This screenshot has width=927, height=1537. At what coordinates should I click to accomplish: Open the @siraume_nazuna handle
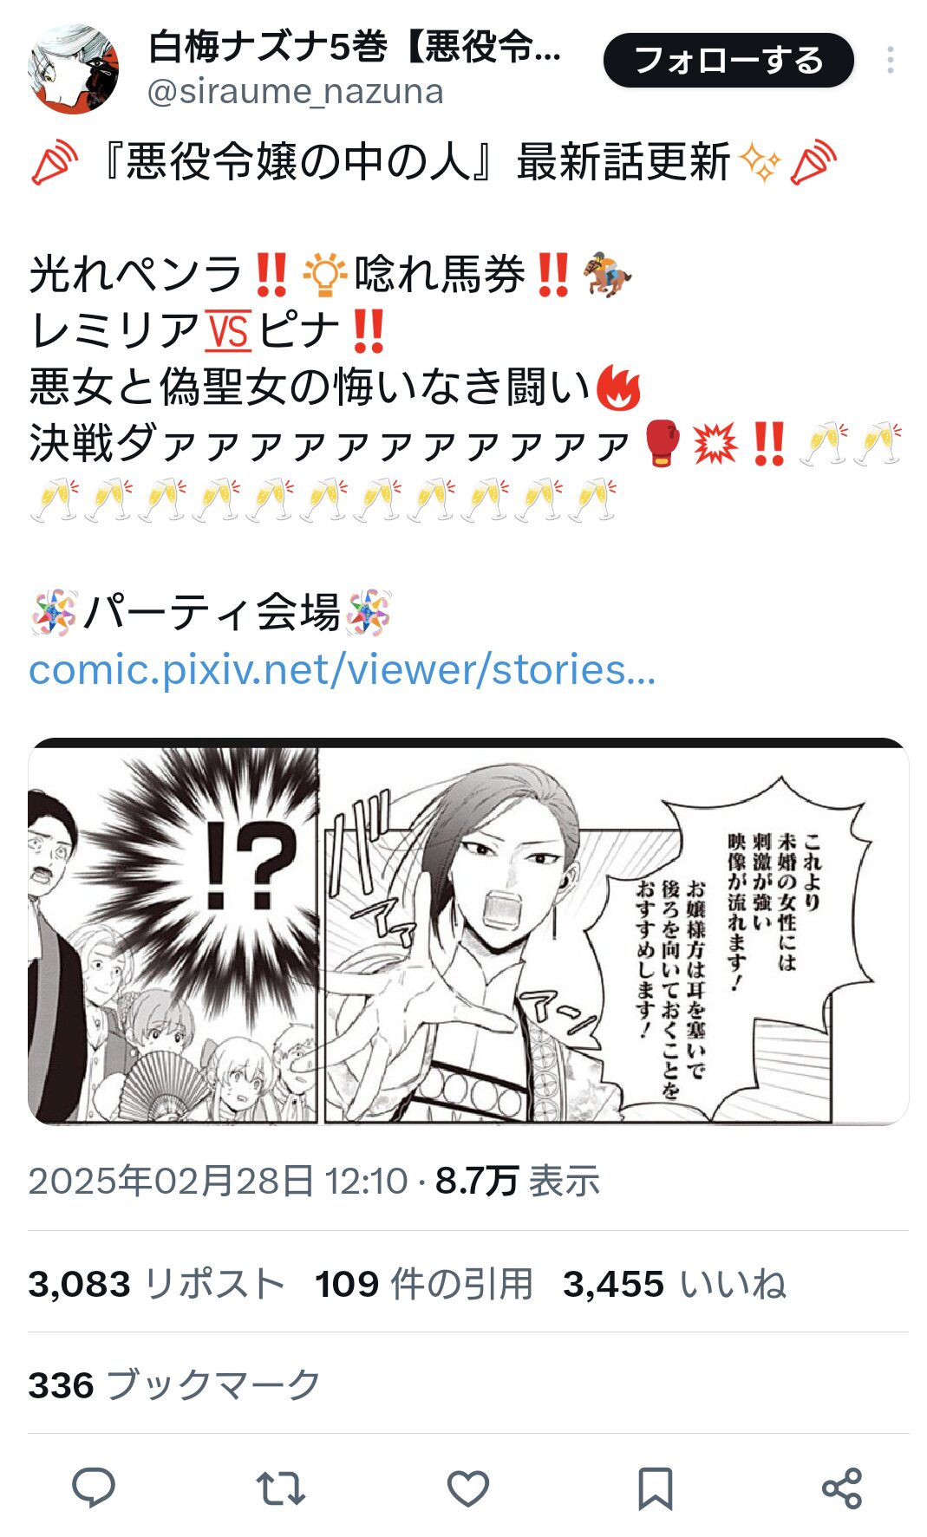click(296, 91)
